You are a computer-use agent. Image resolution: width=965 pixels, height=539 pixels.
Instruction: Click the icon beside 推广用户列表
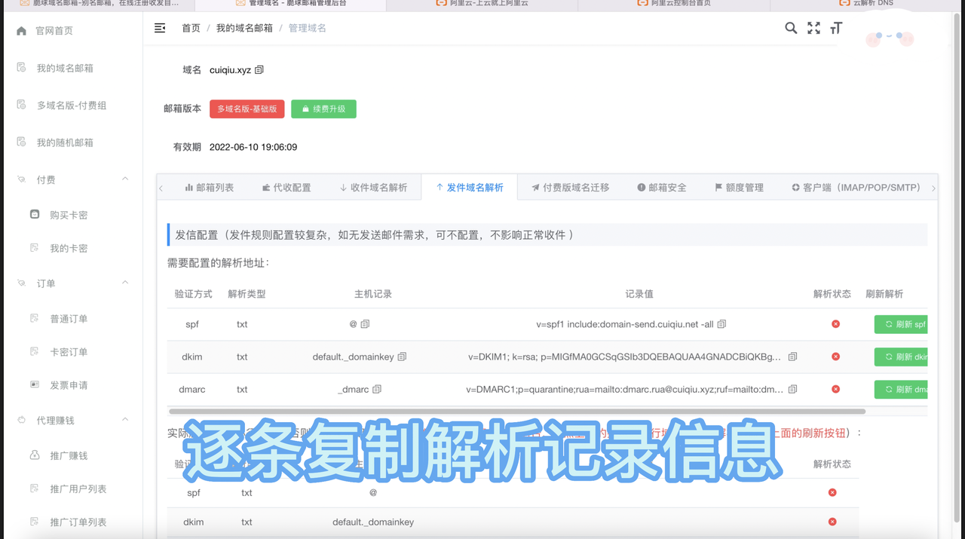tap(35, 488)
